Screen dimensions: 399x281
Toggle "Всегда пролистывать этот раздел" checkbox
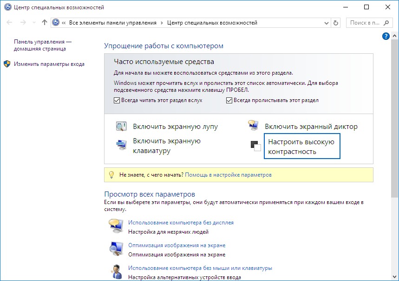click(x=229, y=100)
